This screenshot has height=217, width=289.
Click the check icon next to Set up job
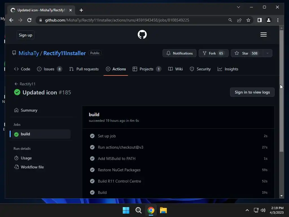(92, 136)
